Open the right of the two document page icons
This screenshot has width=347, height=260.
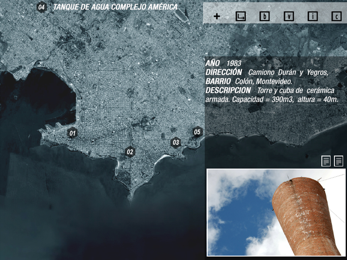click(339, 161)
